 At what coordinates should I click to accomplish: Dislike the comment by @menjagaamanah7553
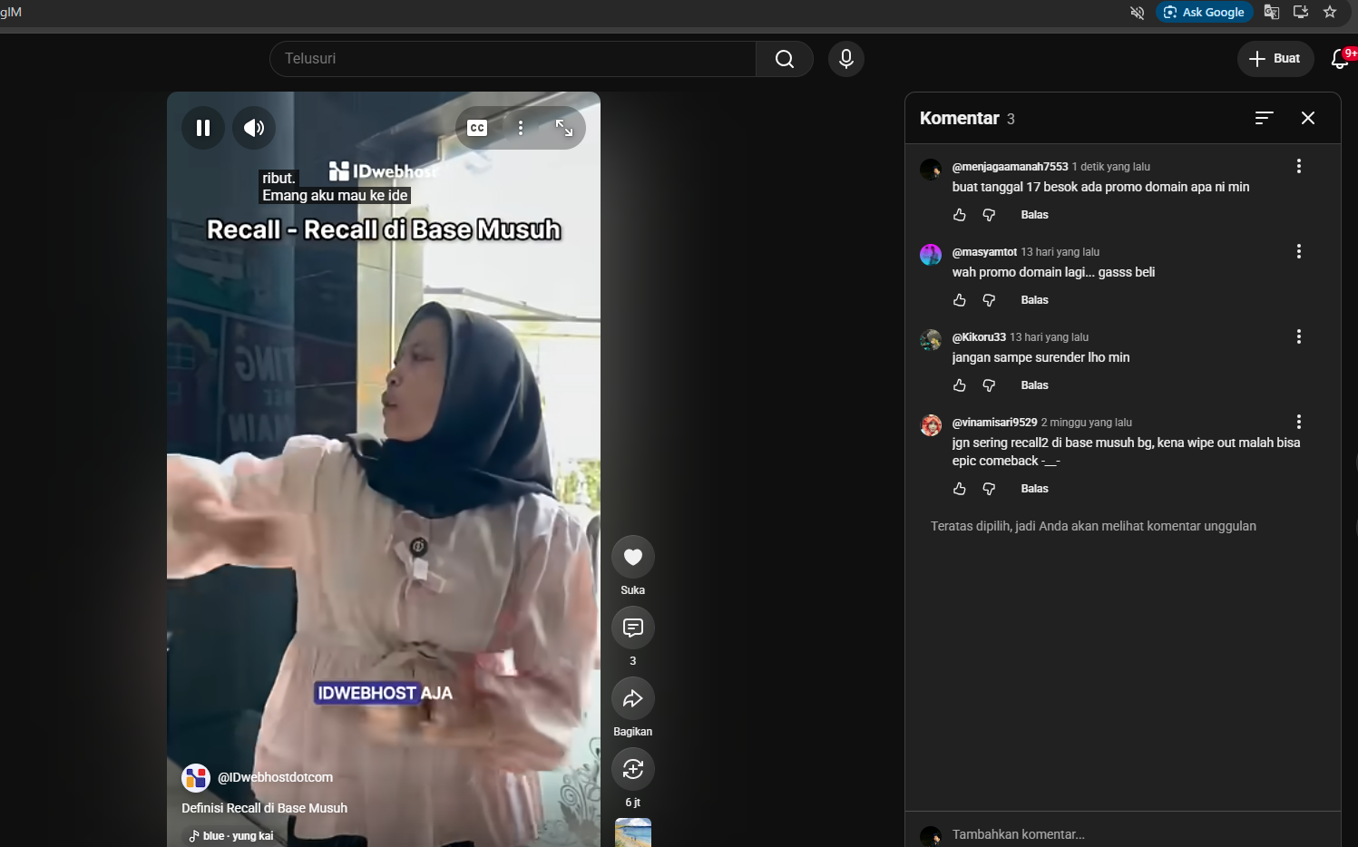[989, 215]
